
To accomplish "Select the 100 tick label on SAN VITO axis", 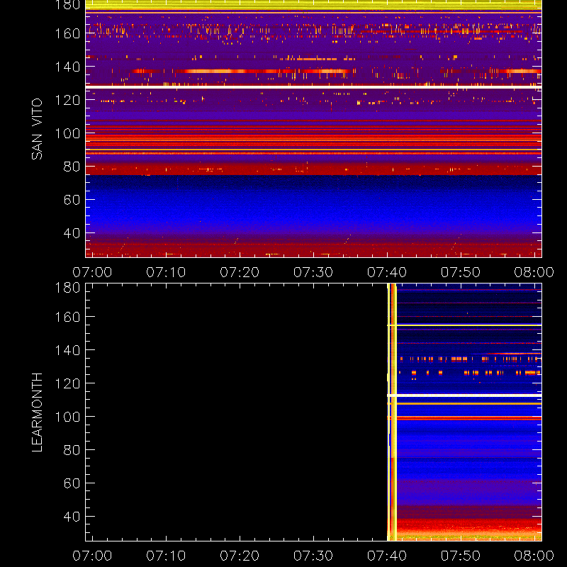I will (x=67, y=133).
